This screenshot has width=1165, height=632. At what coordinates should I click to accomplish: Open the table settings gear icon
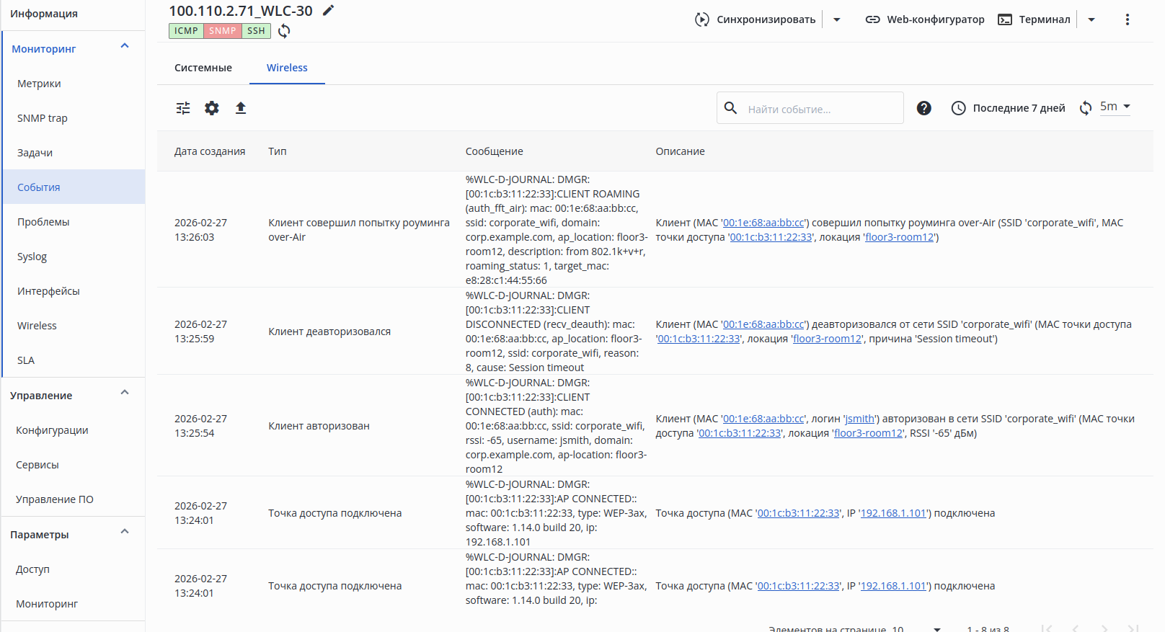pyautogui.click(x=212, y=108)
